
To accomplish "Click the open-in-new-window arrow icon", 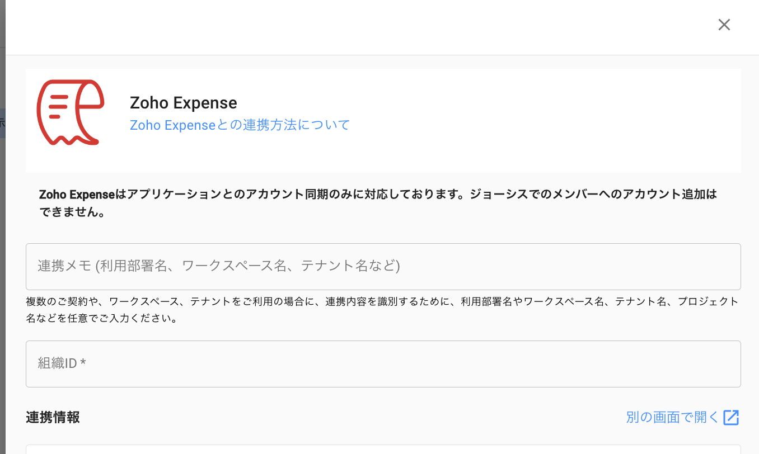I will pos(731,418).
